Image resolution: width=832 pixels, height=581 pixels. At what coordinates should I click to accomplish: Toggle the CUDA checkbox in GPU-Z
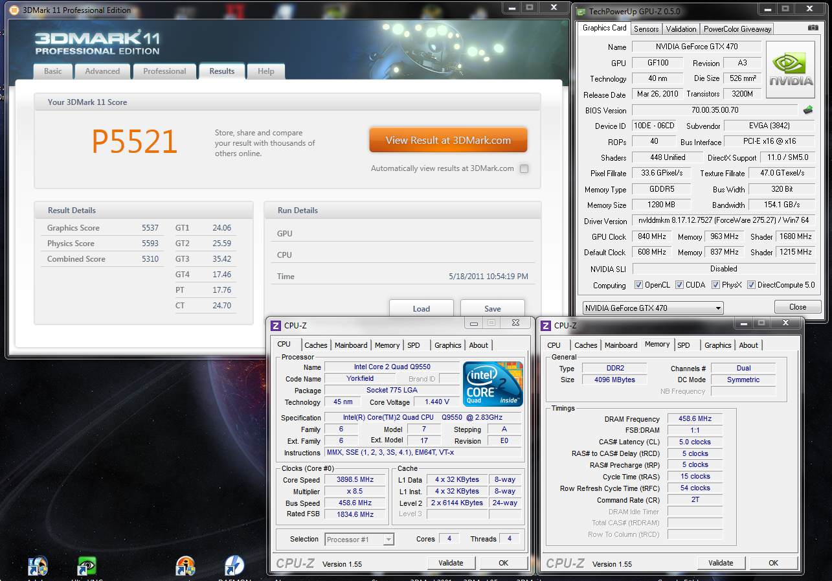(679, 285)
